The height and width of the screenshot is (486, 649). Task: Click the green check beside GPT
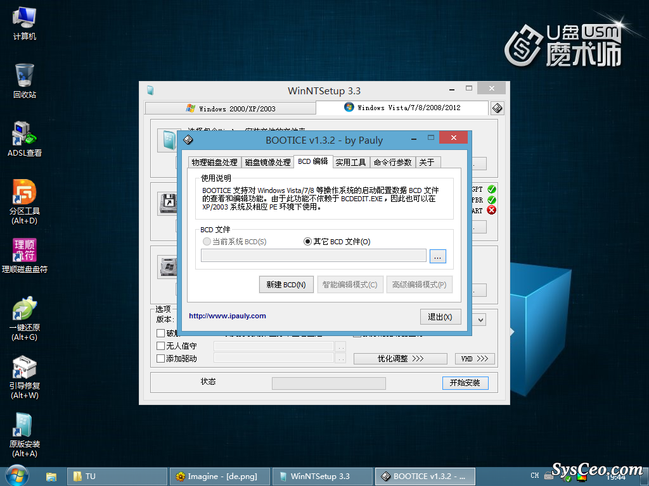coord(491,189)
